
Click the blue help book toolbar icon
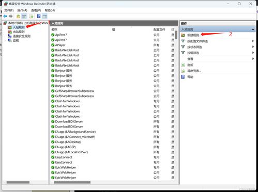[x=39, y=16]
